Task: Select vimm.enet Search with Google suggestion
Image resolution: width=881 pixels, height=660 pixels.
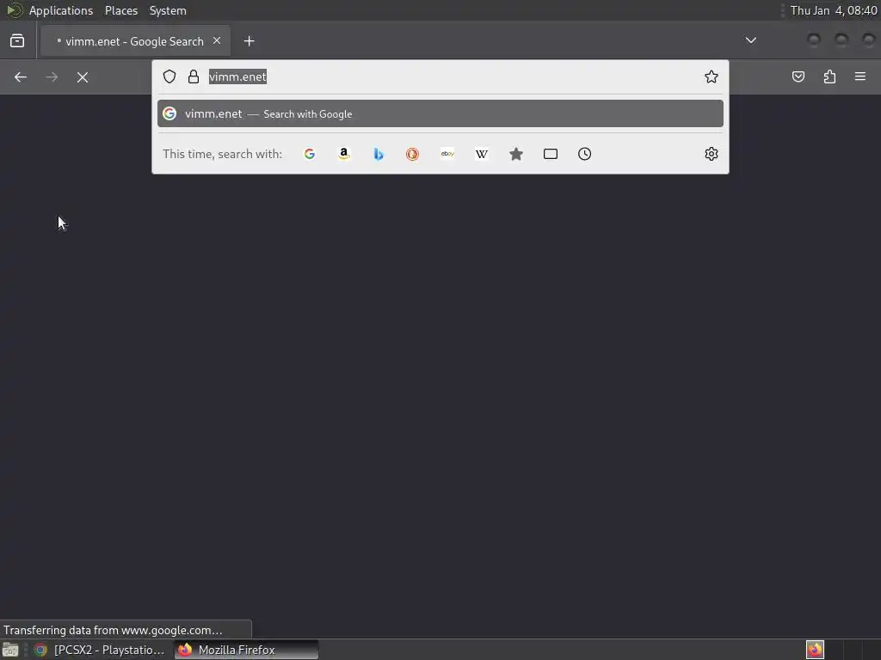Action: [440, 114]
